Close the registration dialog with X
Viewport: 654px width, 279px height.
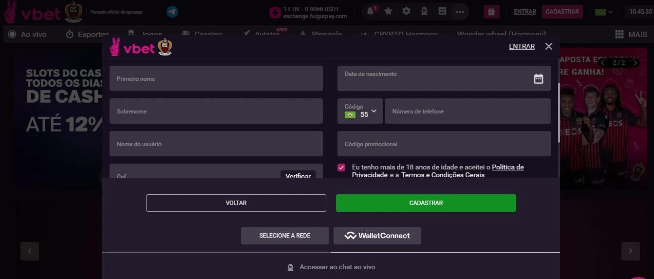tap(549, 46)
